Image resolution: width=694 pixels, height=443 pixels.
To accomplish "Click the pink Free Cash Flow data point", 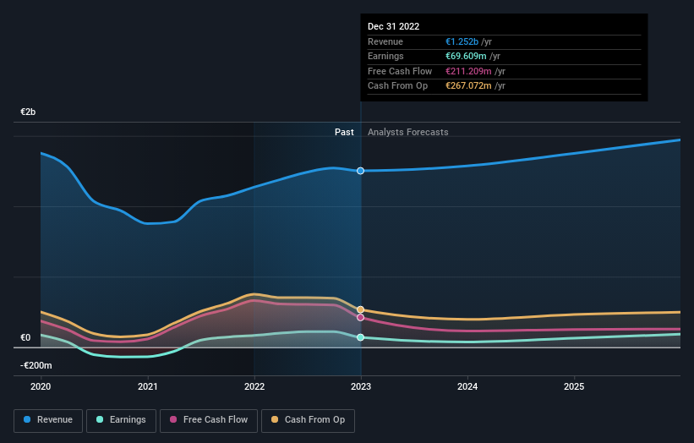I will (361, 317).
